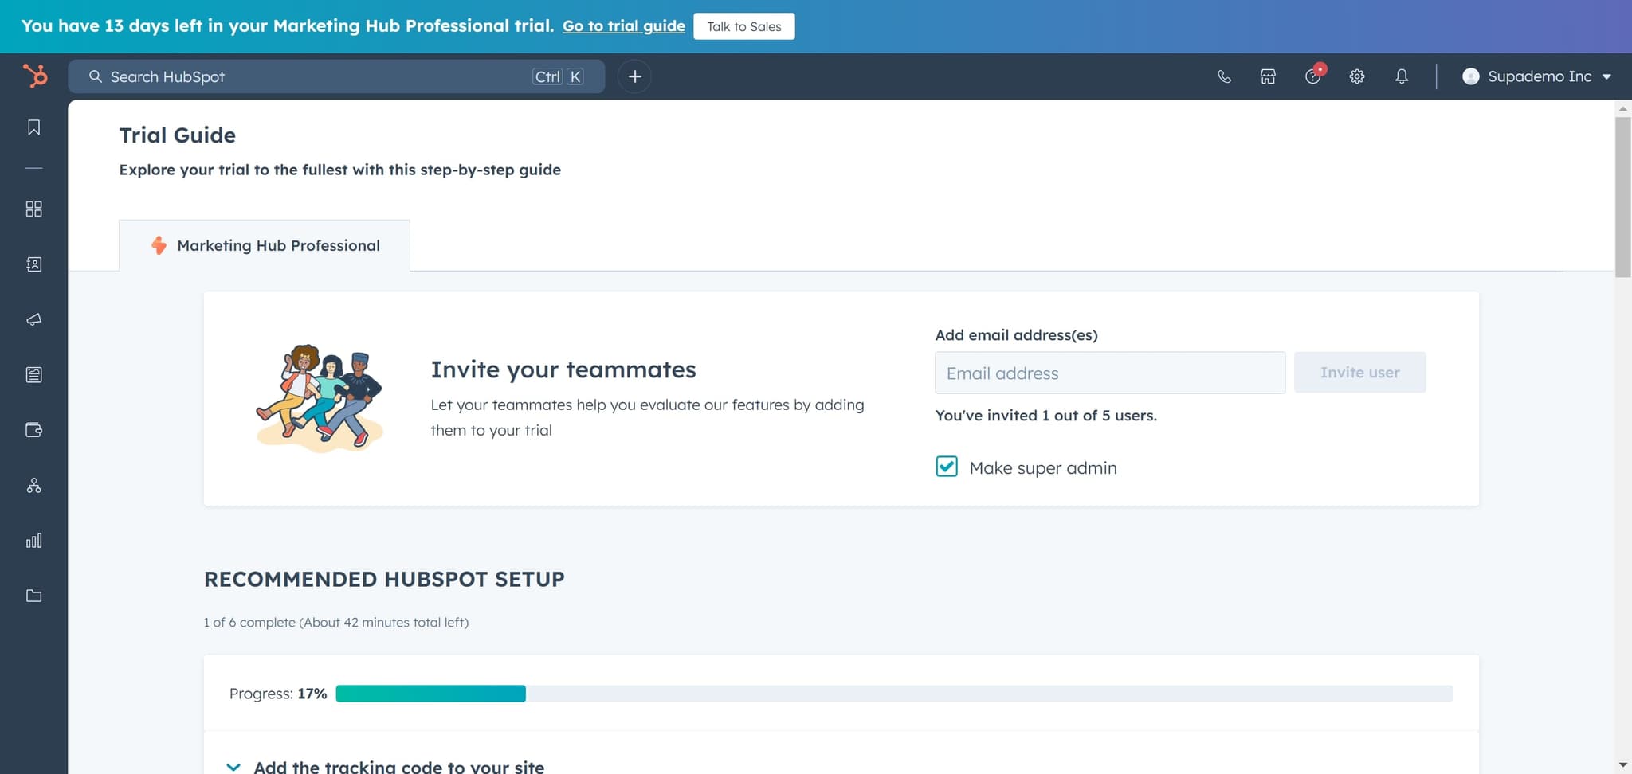
Task: Open the CRM contacts sidebar icon
Action: [33, 264]
